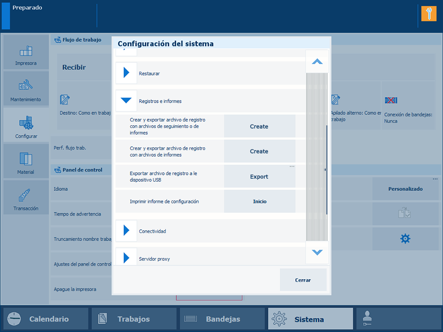Select the Configurar sidebar item
Viewport: 443px width, 332px height.
(x=26, y=125)
